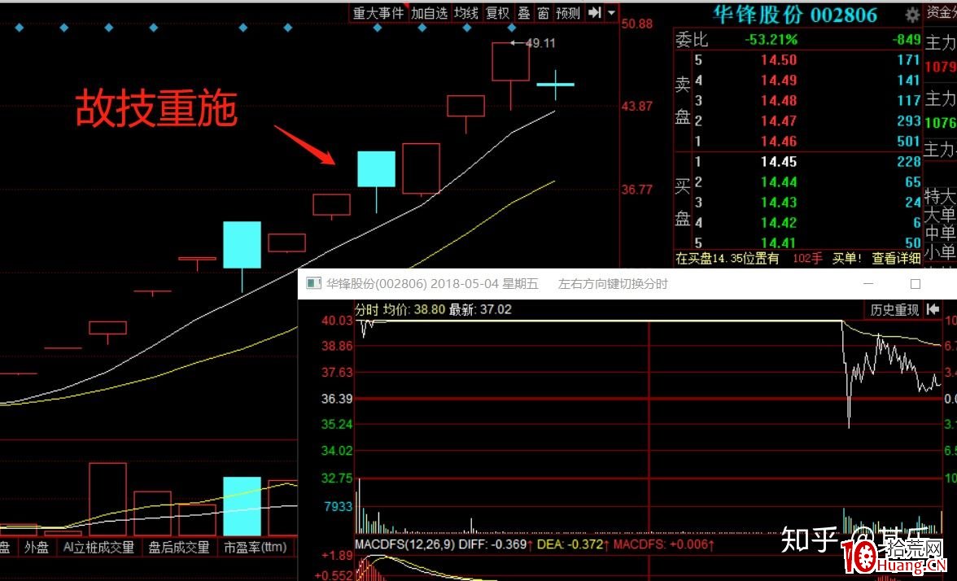Click the rewind icon next to 历史重现

point(934,309)
